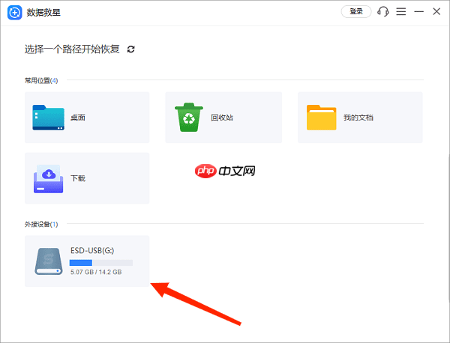Open customer support headset icon
Viewport: 450px width, 343px height.
383,11
